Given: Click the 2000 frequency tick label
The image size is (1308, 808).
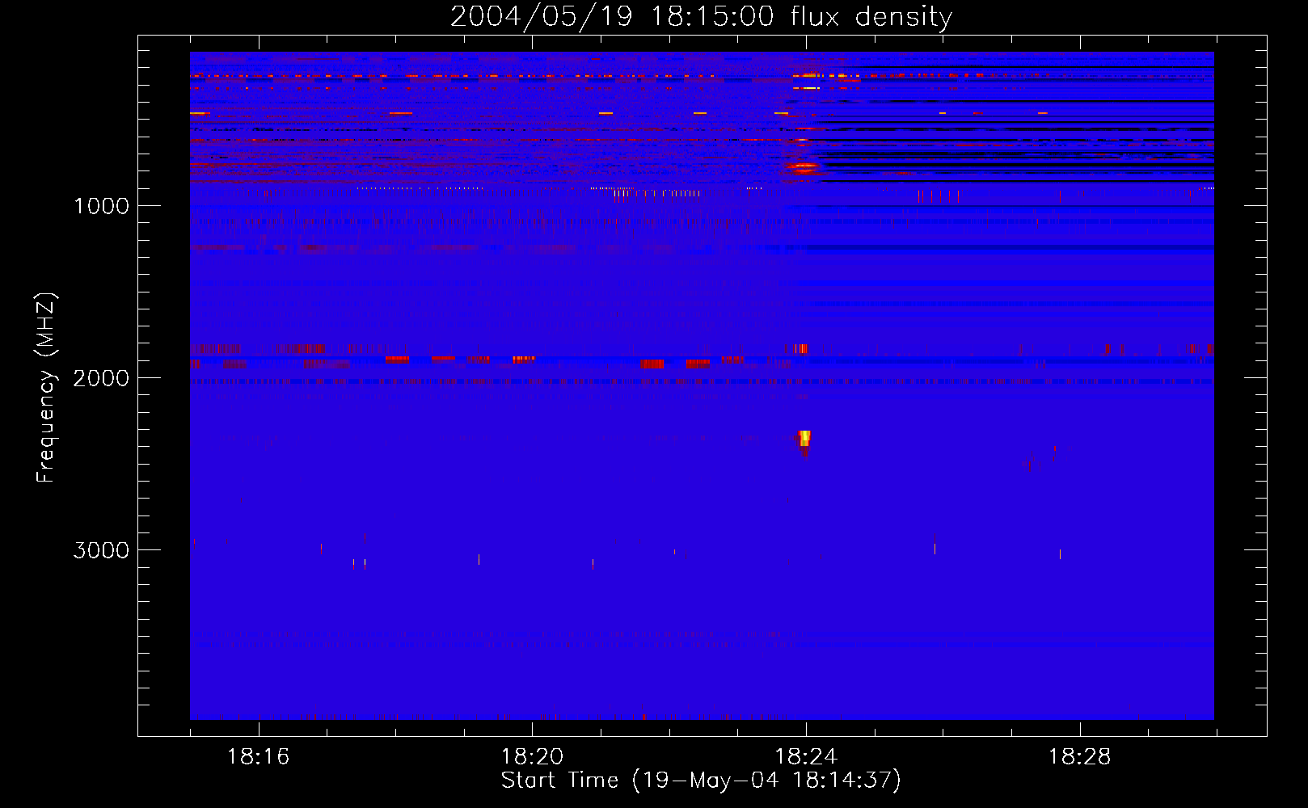Looking at the screenshot, I should click(x=102, y=378).
